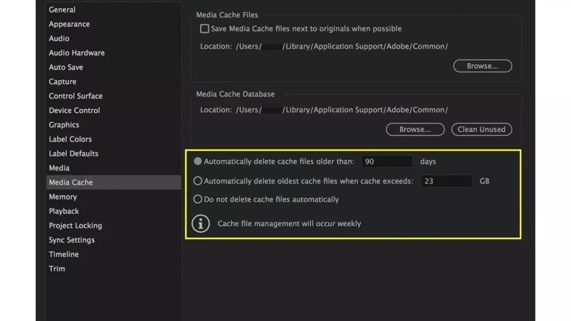Image resolution: width=571 pixels, height=321 pixels.
Task: Select Control Surface in the sidebar
Action: tap(76, 96)
